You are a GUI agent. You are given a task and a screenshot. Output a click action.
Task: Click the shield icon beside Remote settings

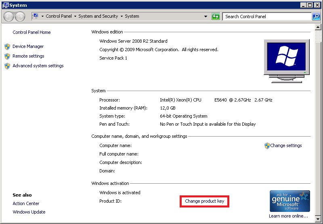pos(7,56)
